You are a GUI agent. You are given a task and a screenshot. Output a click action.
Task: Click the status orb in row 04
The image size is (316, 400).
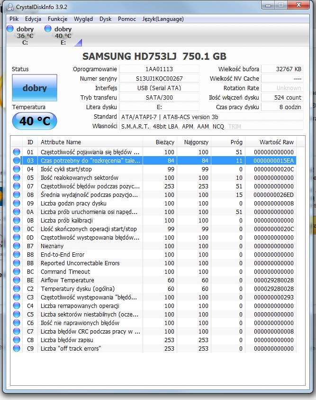click(x=17, y=169)
